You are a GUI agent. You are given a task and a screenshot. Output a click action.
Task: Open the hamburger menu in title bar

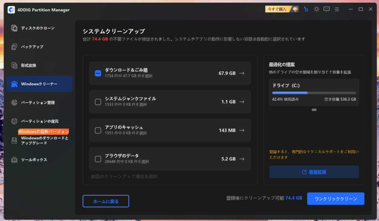(337, 9)
